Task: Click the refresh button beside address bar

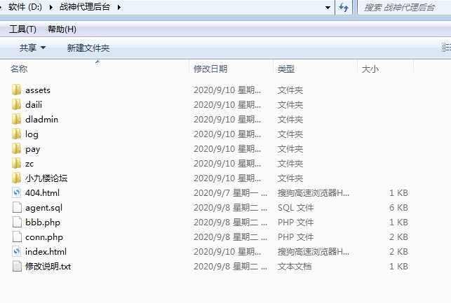Action: pyautogui.click(x=344, y=7)
